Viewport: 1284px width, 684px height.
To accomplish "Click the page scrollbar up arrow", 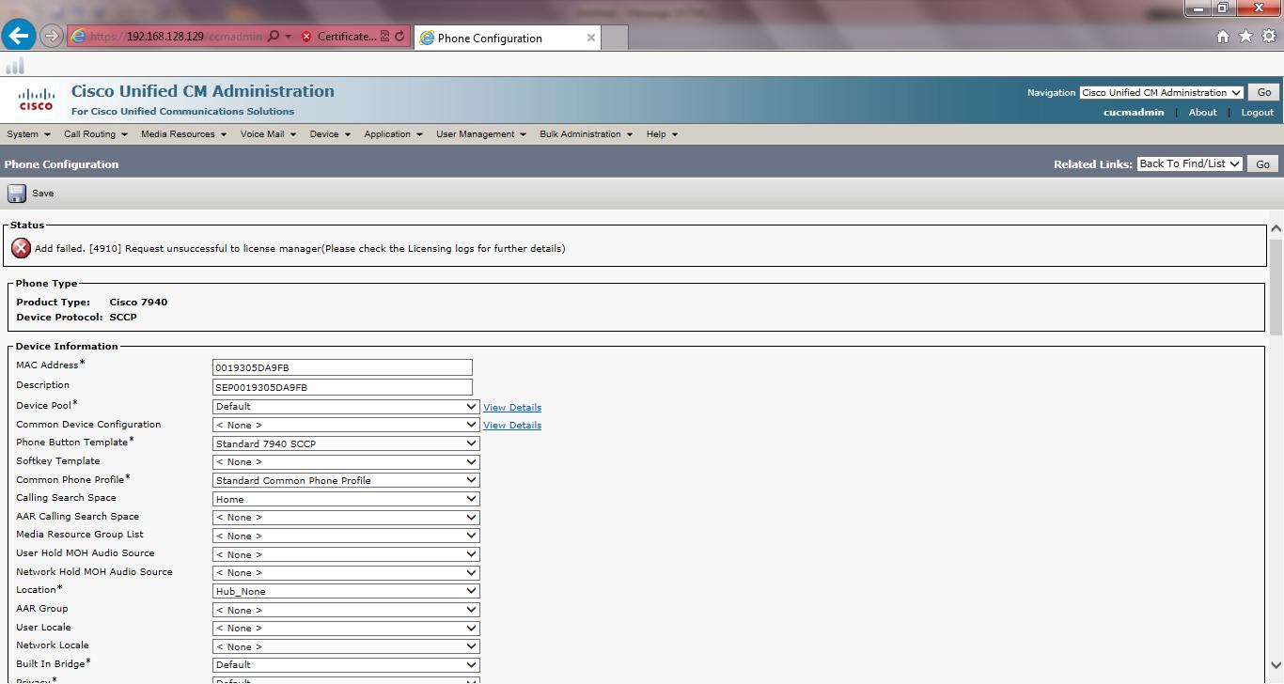I will (1276, 228).
